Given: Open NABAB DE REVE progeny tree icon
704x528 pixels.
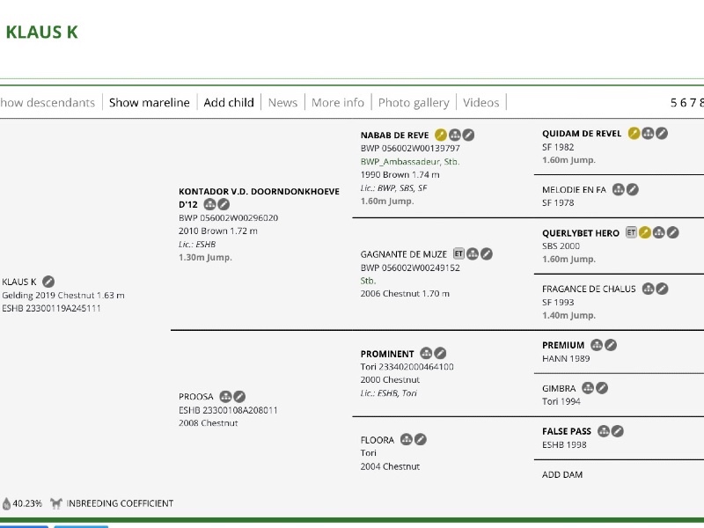Looking at the screenshot, I should [x=455, y=135].
